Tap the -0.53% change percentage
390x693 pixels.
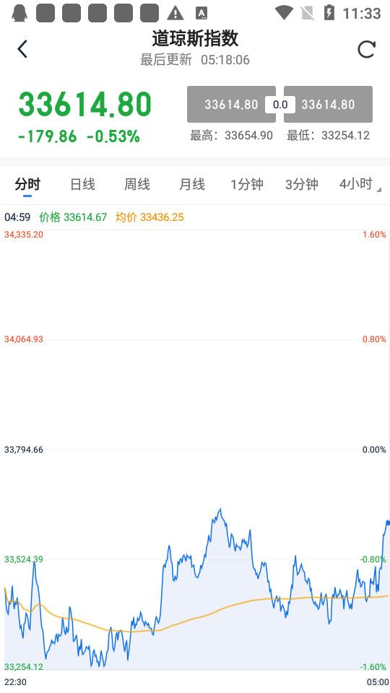pos(113,136)
